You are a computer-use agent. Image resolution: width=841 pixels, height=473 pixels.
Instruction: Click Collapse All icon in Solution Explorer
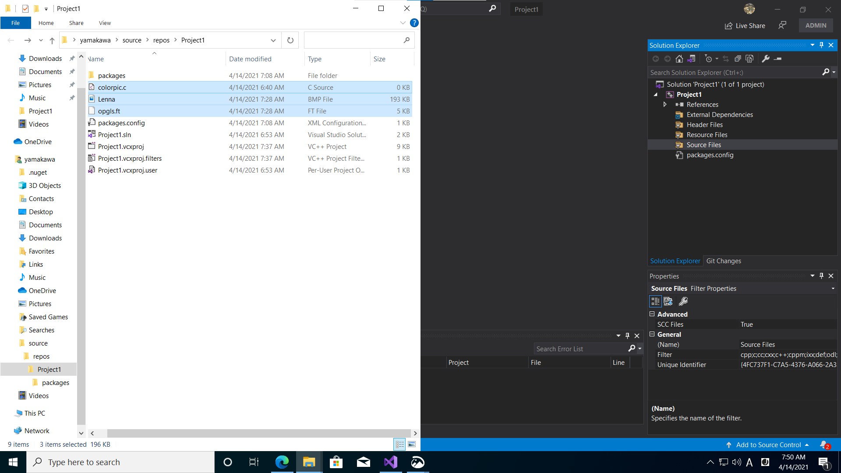pos(738,59)
